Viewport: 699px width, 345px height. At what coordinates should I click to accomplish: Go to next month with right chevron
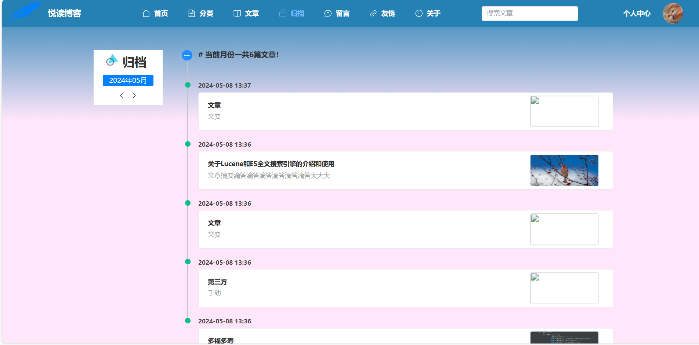tap(134, 96)
